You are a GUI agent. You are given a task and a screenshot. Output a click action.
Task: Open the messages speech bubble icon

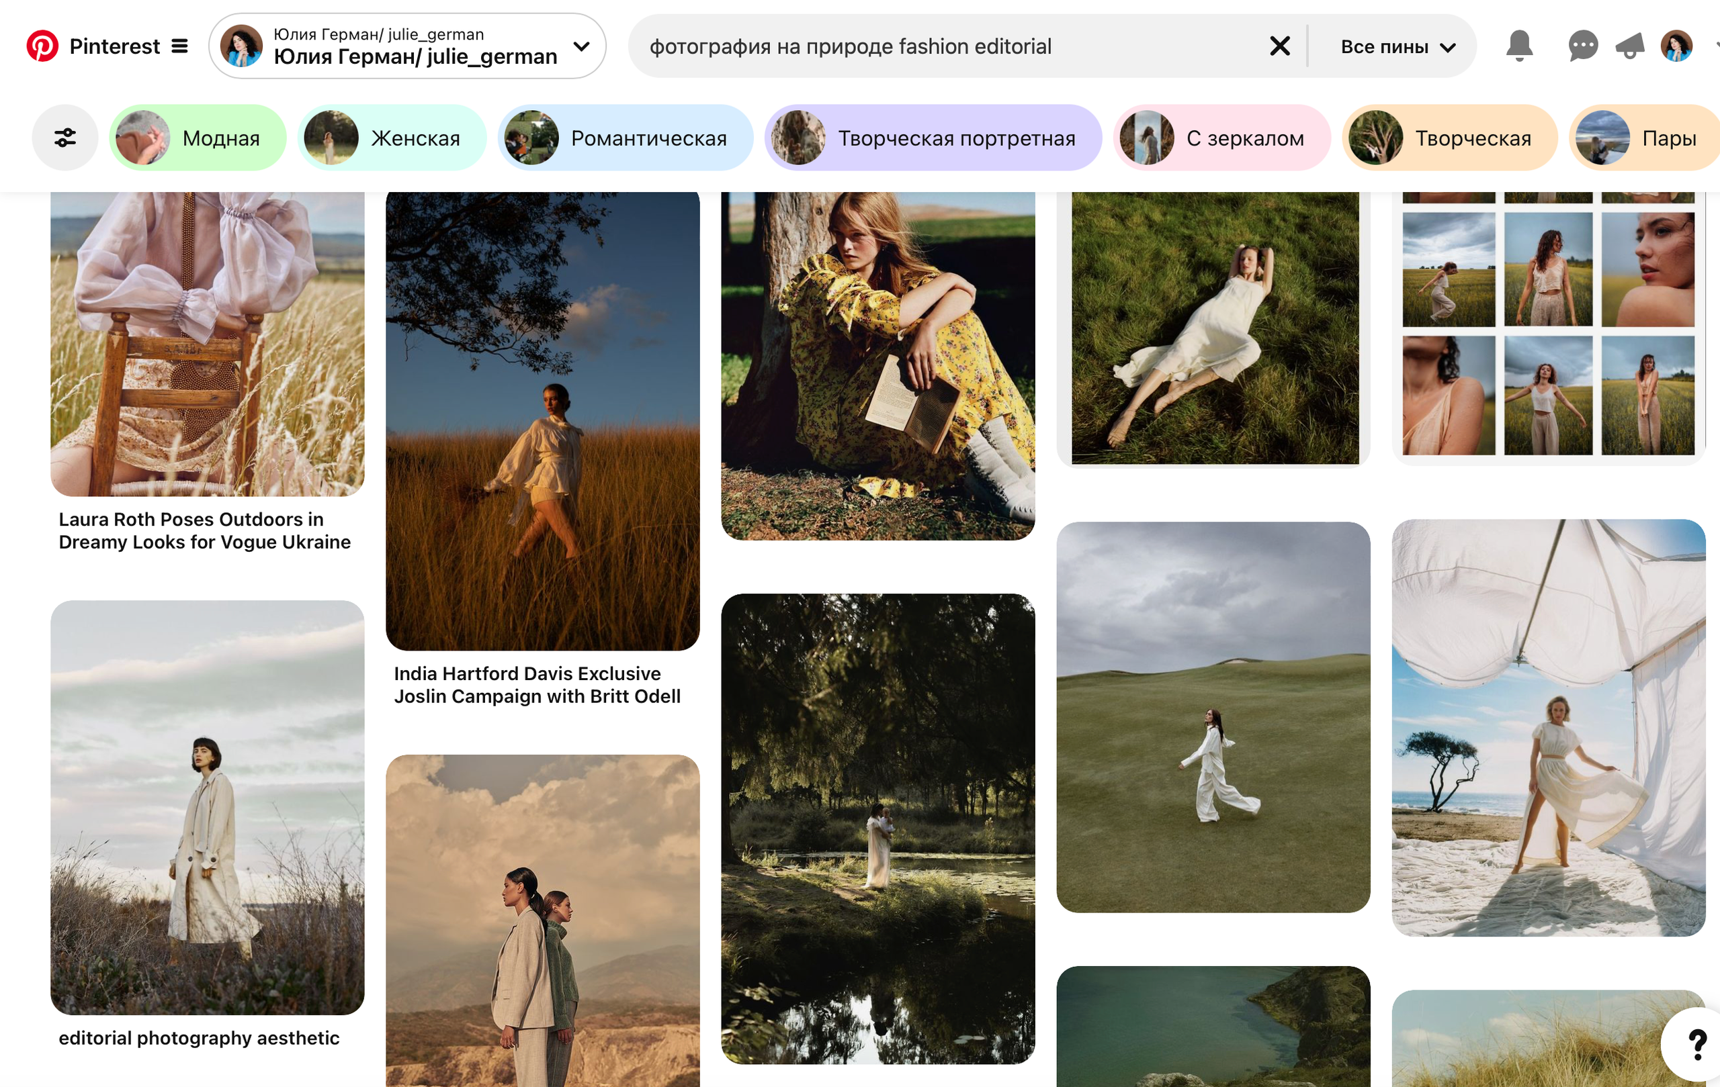1583,46
